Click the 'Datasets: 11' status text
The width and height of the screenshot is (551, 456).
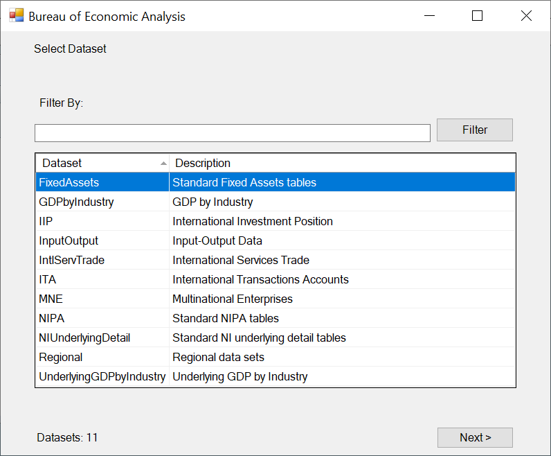coord(67,437)
